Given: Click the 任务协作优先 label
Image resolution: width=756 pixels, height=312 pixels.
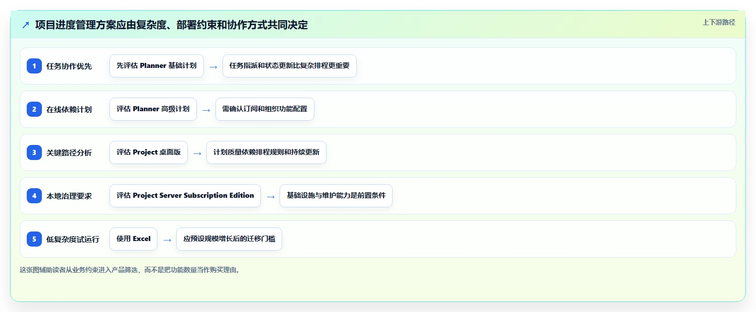Looking at the screenshot, I should [69, 66].
